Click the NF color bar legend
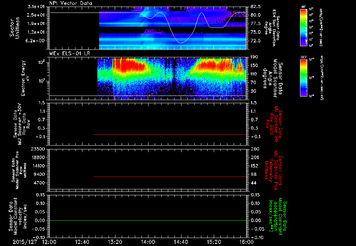This screenshot has height=246, width=356. [x=304, y=27]
